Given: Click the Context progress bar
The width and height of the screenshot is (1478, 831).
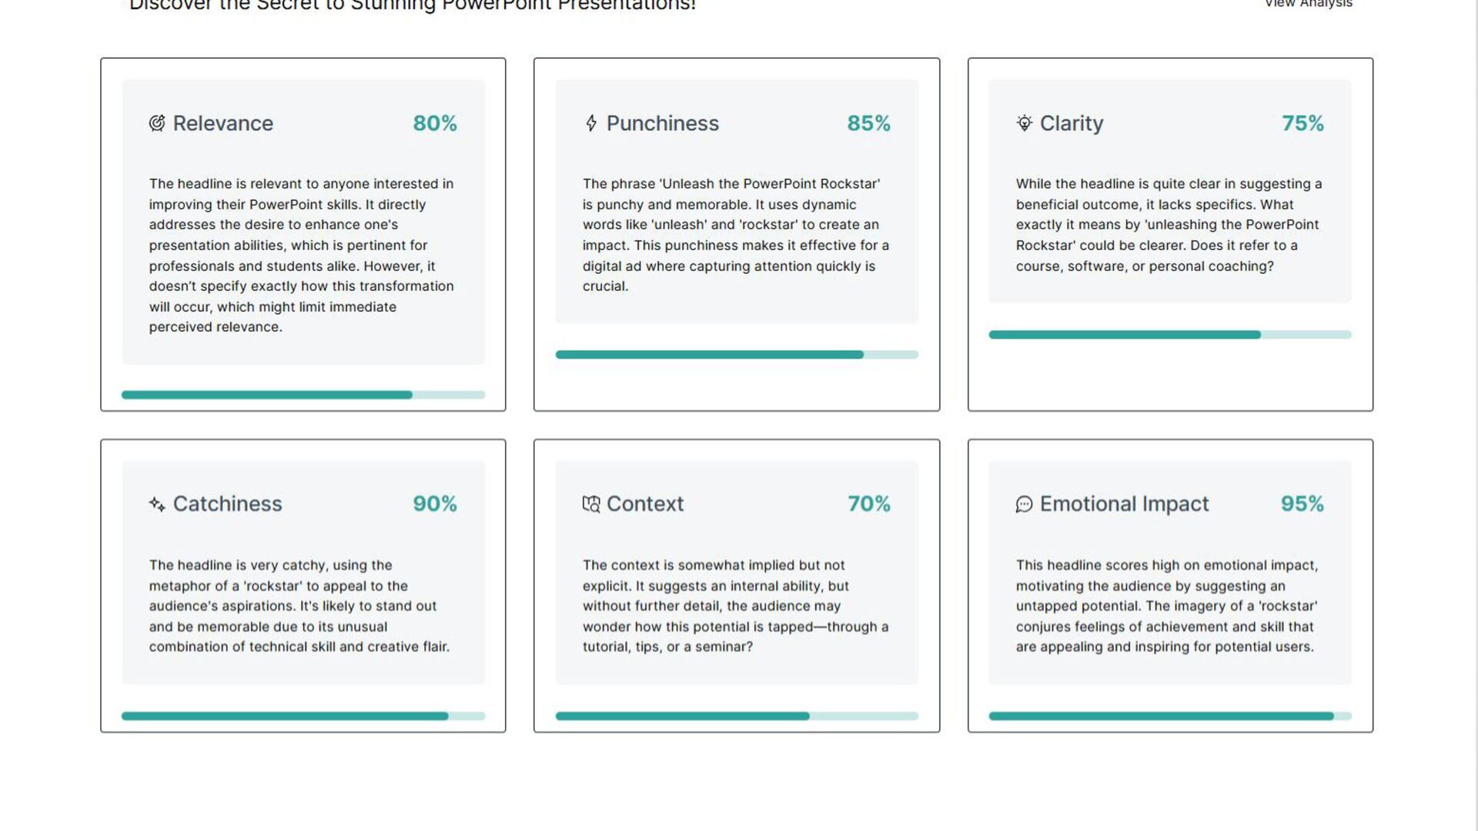Looking at the screenshot, I should tap(737, 716).
